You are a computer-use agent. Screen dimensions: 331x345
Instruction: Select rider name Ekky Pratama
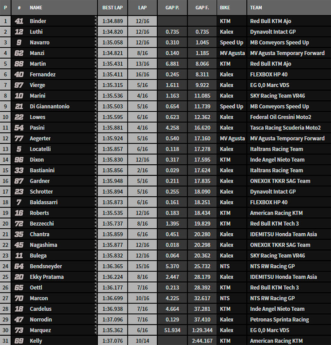pyautogui.click(x=47, y=277)
